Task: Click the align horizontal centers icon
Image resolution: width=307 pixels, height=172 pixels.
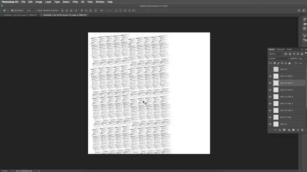Action: coord(67,11)
